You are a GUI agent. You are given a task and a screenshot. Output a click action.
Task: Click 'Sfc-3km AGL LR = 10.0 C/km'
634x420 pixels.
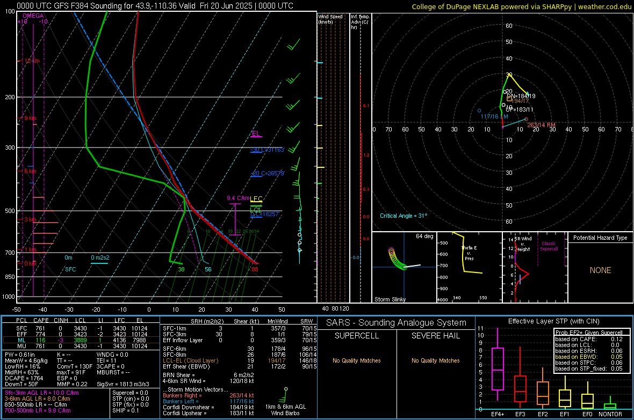point(42,393)
